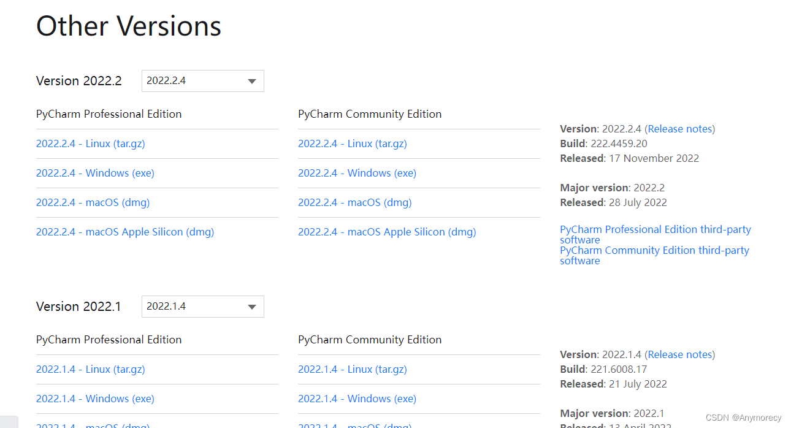Image resolution: width=791 pixels, height=428 pixels.
Task: Click the Released 21 July 2022 text
Action: (x=613, y=384)
